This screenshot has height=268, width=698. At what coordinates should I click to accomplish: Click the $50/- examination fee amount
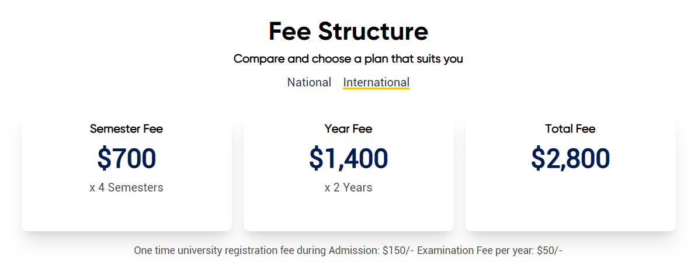pyautogui.click(x=550, y=250)
